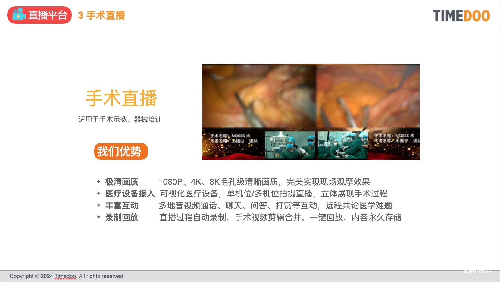Click the 我们优势 orange button
Image resolution: width=500 pixels, height=282 pixels.
click(121, 151)
